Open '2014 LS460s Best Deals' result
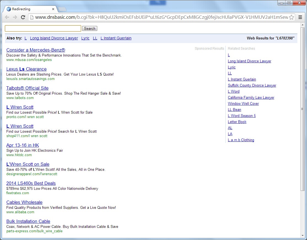Image resolution: width=307 pixels, height=240 pixels. coord(31,183)
